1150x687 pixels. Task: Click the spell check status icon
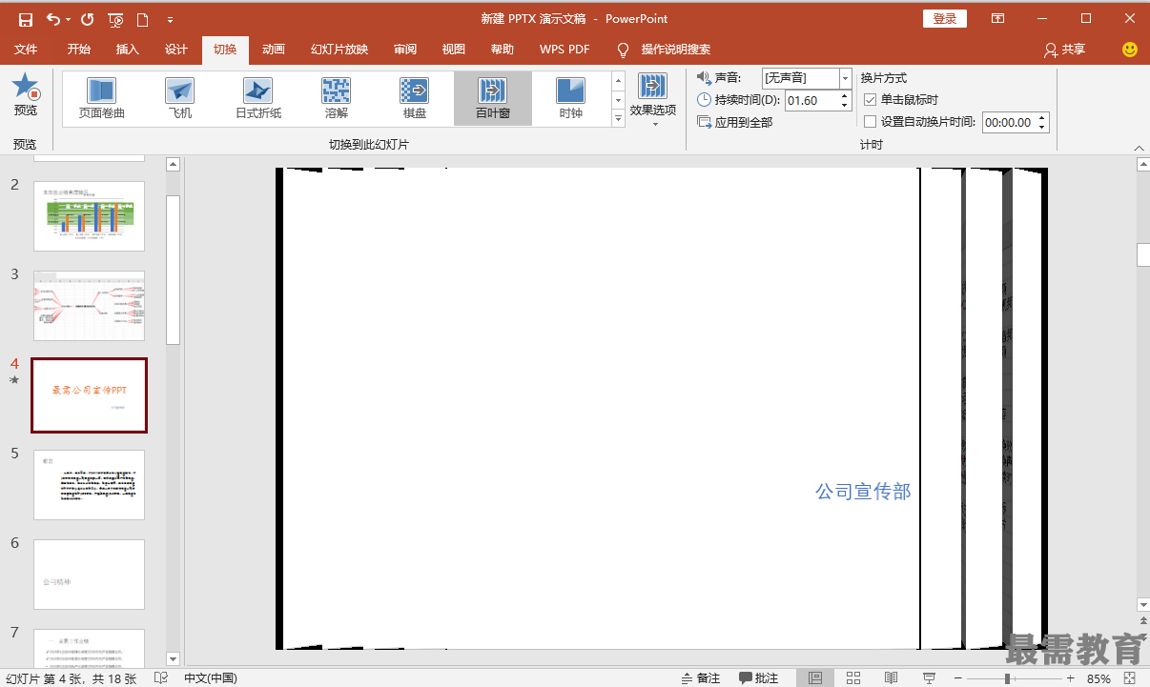tap(161, 678)
